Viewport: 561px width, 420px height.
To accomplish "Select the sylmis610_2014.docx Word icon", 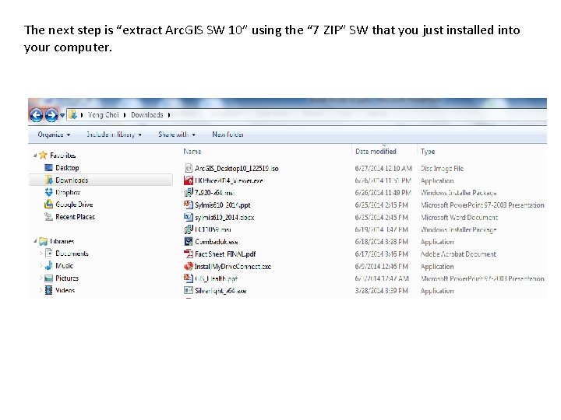I will coord(189,217).
